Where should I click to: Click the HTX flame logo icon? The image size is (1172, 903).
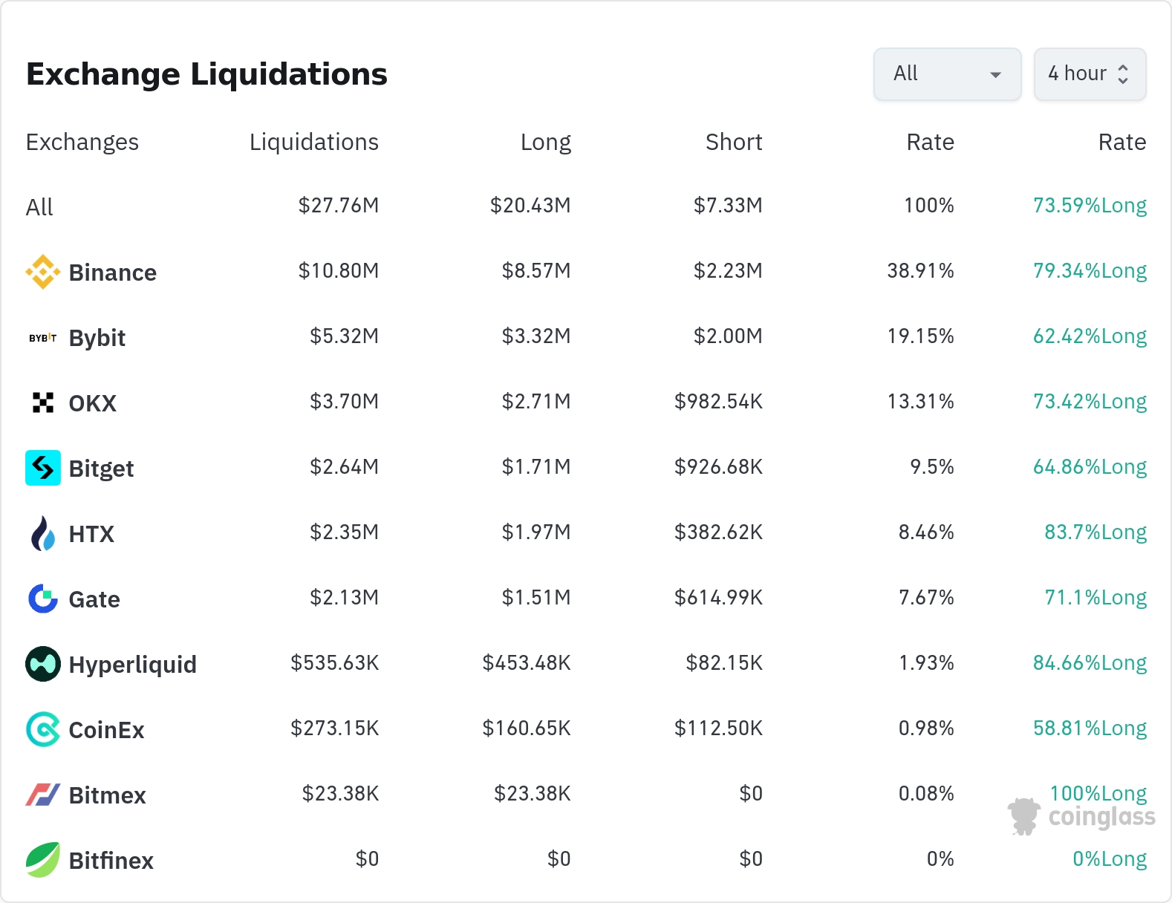tap(43, 533)
